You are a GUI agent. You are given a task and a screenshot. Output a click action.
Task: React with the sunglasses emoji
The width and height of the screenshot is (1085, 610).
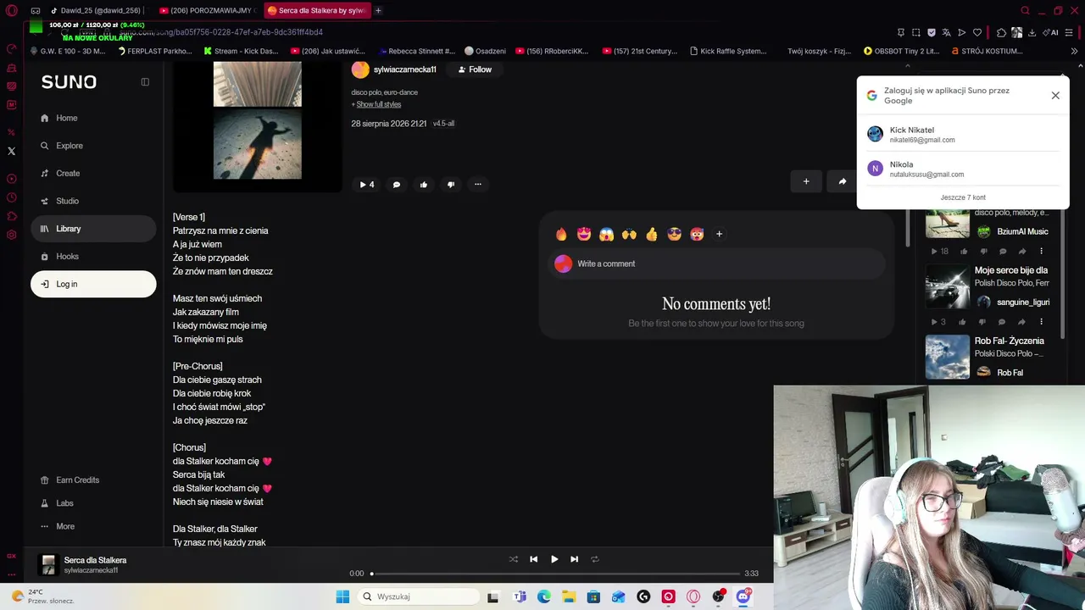point(674,234)
